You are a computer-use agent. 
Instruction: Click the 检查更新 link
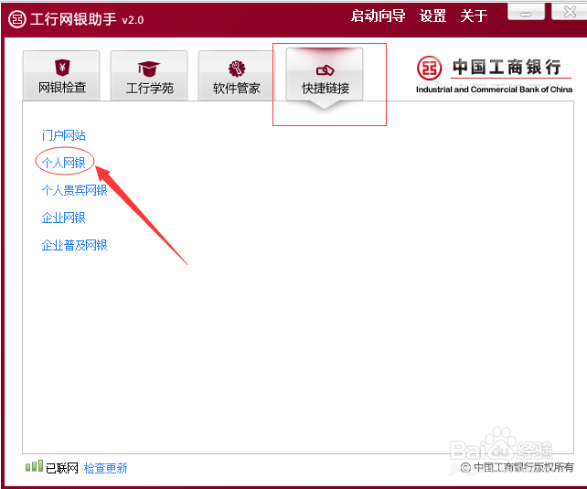(x=105, y=468)
